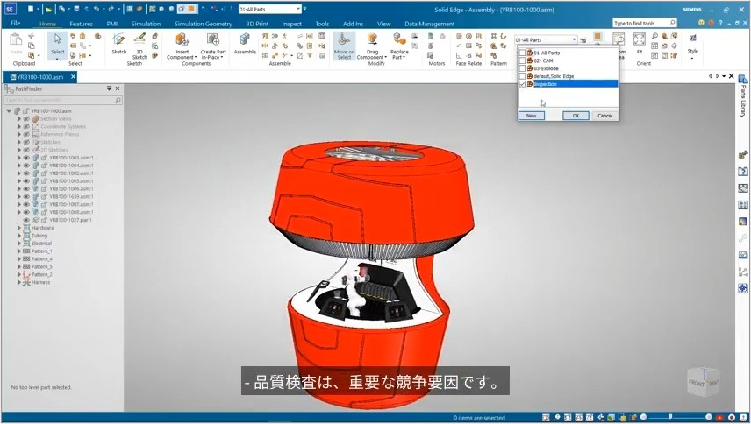Open the 01-All Parts configuration dropdown

[547, 39]
